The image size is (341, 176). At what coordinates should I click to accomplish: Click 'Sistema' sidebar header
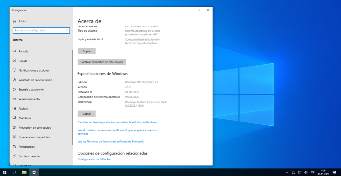18,40
